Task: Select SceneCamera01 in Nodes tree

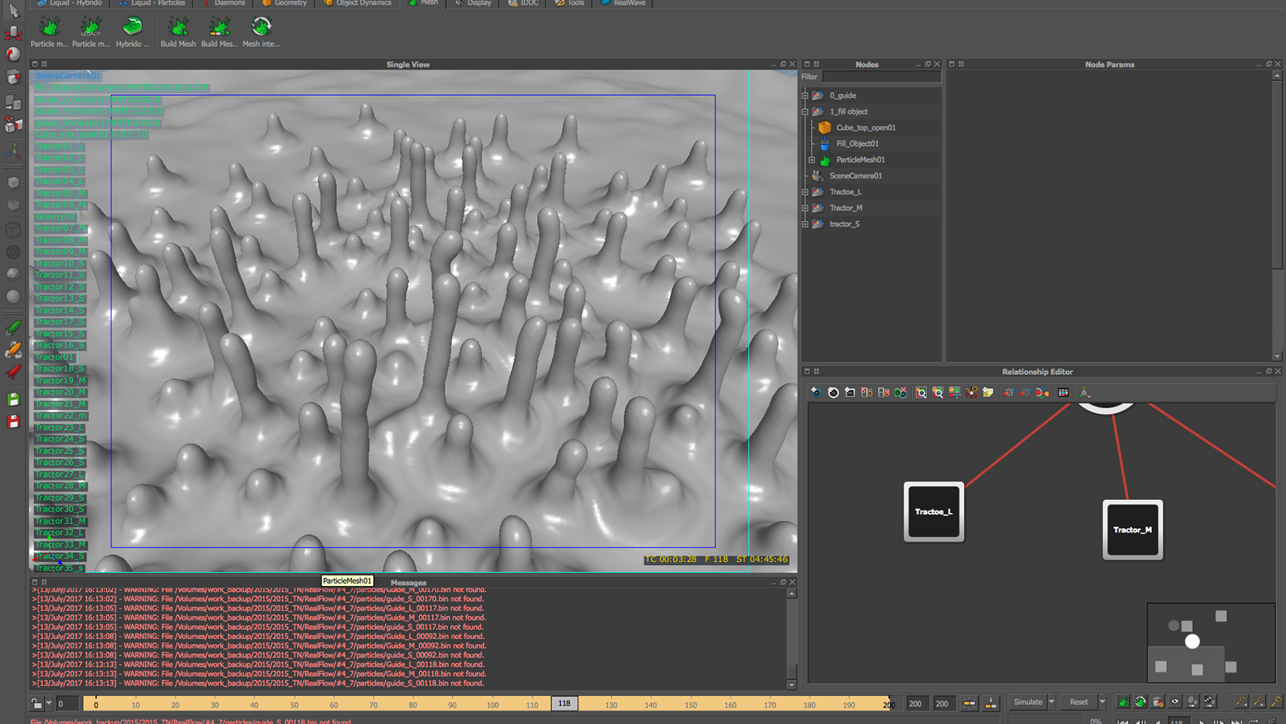Action: pyautogui.click(x=855, y=176)
